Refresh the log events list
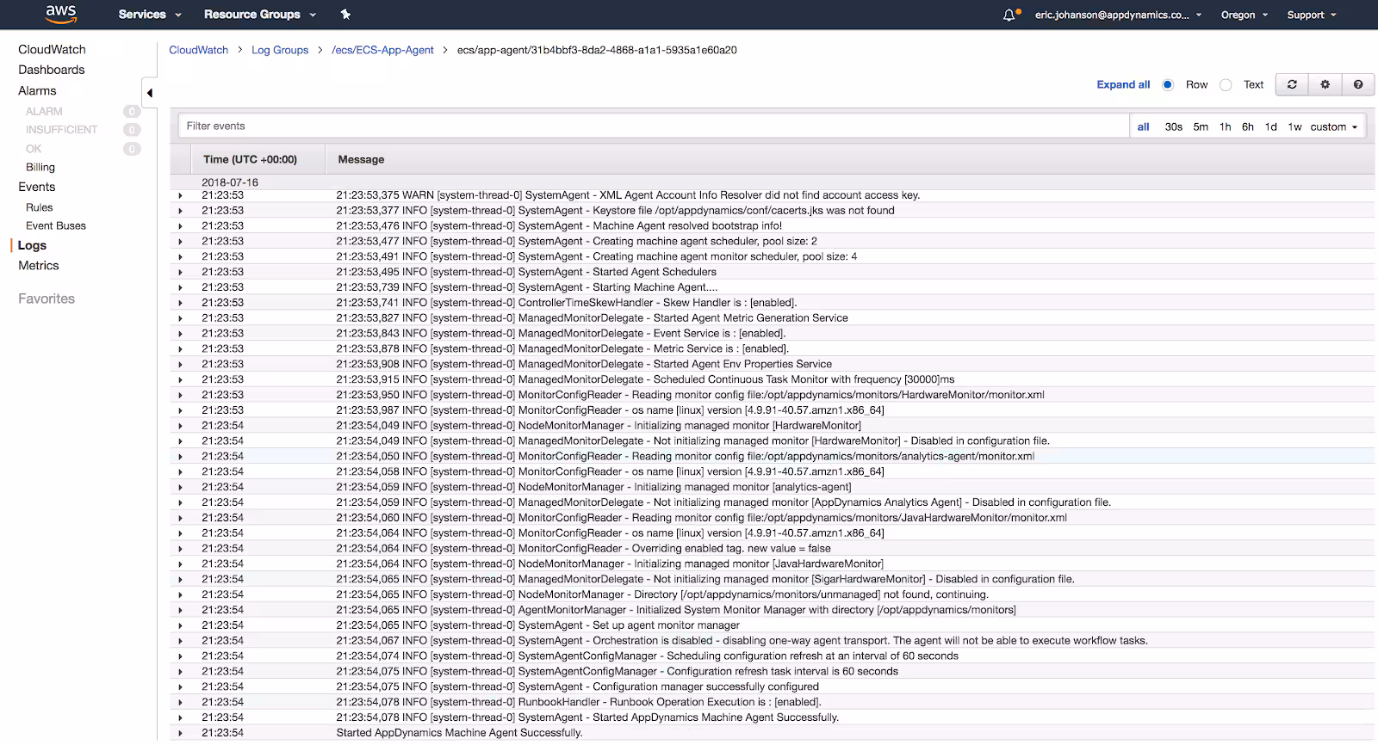The height and width of the screenshot is (745, 1378). point(1292,84)
